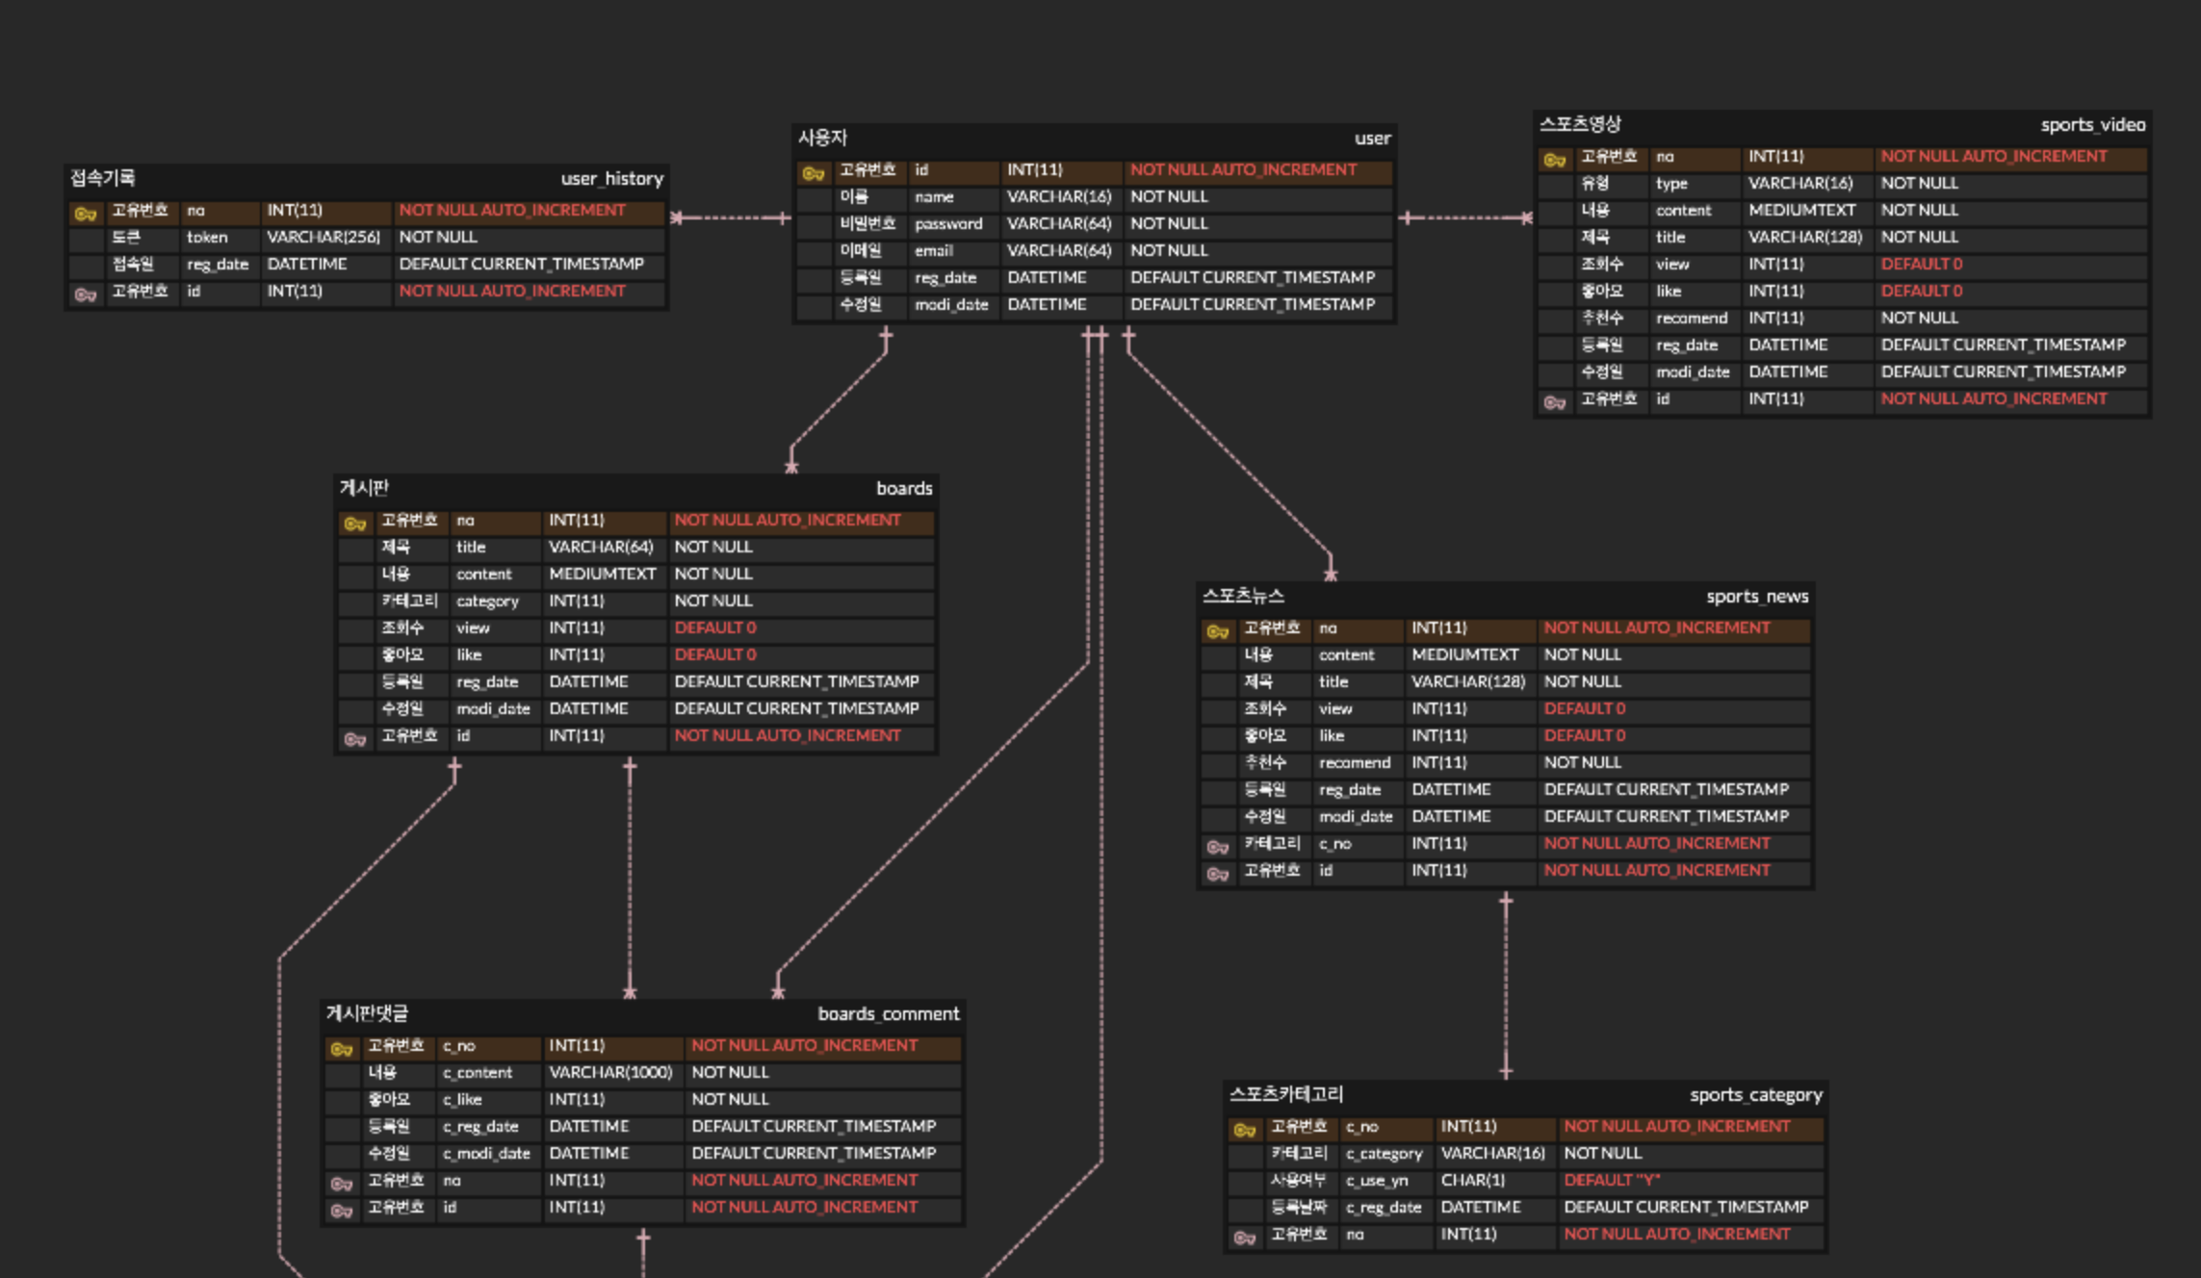Screen dimensions: 2201x1278
Task: Click the primary key icon in user_history no row
Action: [x=85, y=213]
